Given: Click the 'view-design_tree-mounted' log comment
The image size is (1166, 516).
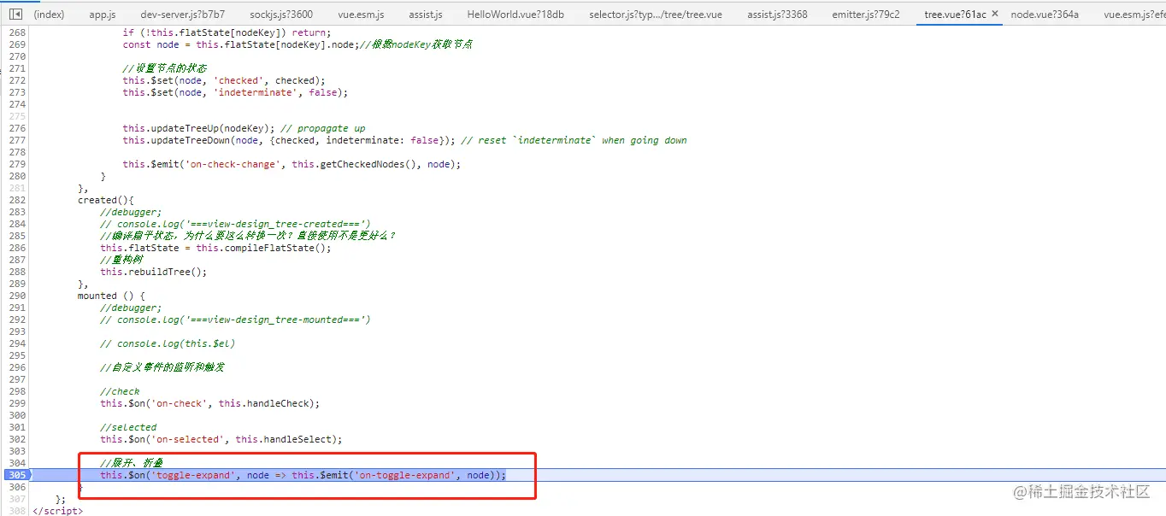Looking at the screenshot, I should point(235,320).
